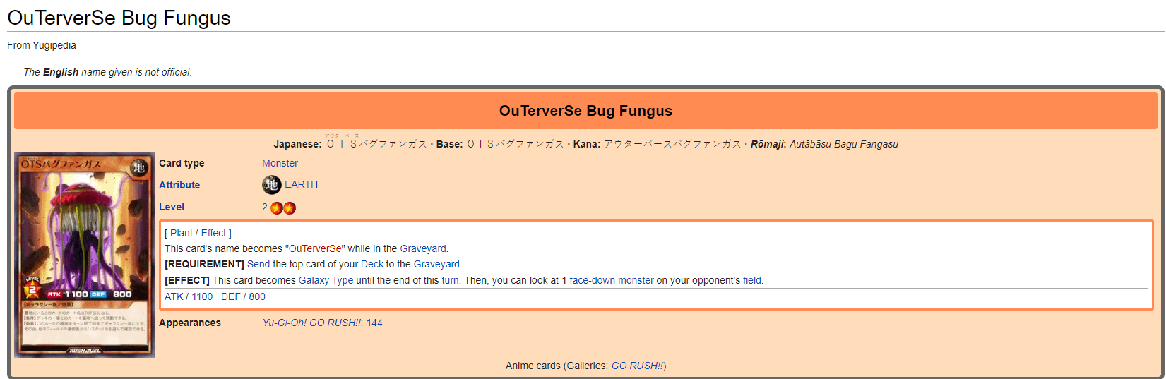This screenshot has height=379, width=1166.
Task: Click the Kana name text
Action: pos(672,144)
